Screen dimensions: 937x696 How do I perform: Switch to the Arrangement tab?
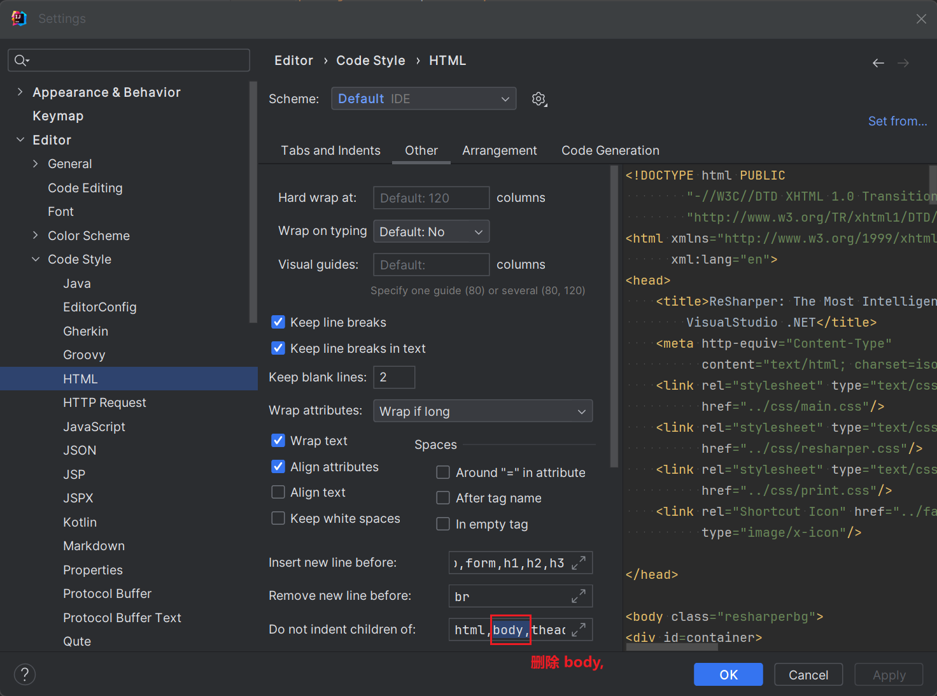pyautogui.click(x=500, y=150)
